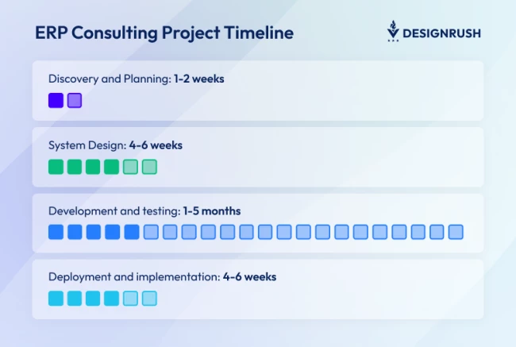
Task: Click the '1-2 weeks' duration text
Action: coord(205,79)
